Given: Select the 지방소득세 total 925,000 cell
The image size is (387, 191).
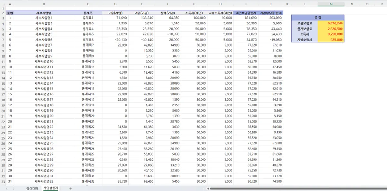Looking at the screenshot, I should [x=331, y=40].
